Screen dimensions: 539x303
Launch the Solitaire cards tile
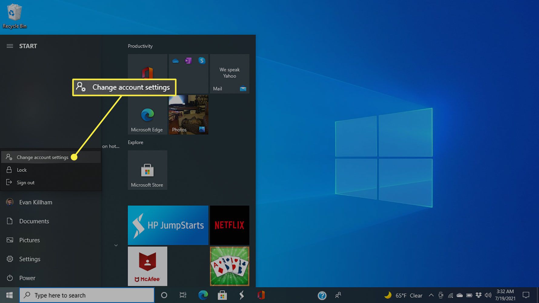(230, 266)
